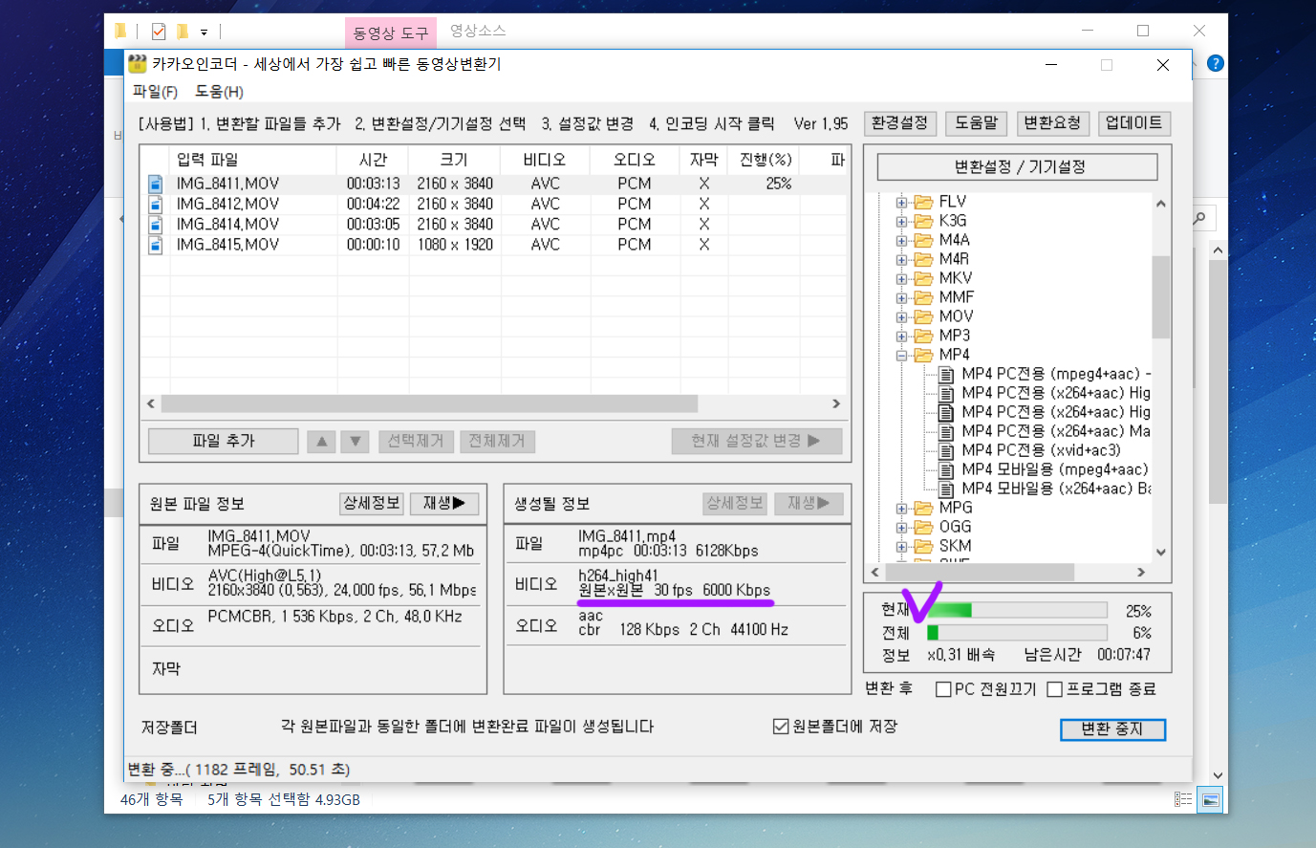Click the 변환요청 button

pyautogui.click(x=1052, y=123)
